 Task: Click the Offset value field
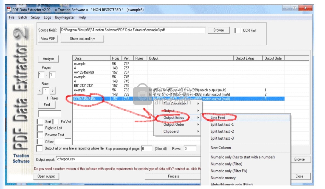[63, 142]
